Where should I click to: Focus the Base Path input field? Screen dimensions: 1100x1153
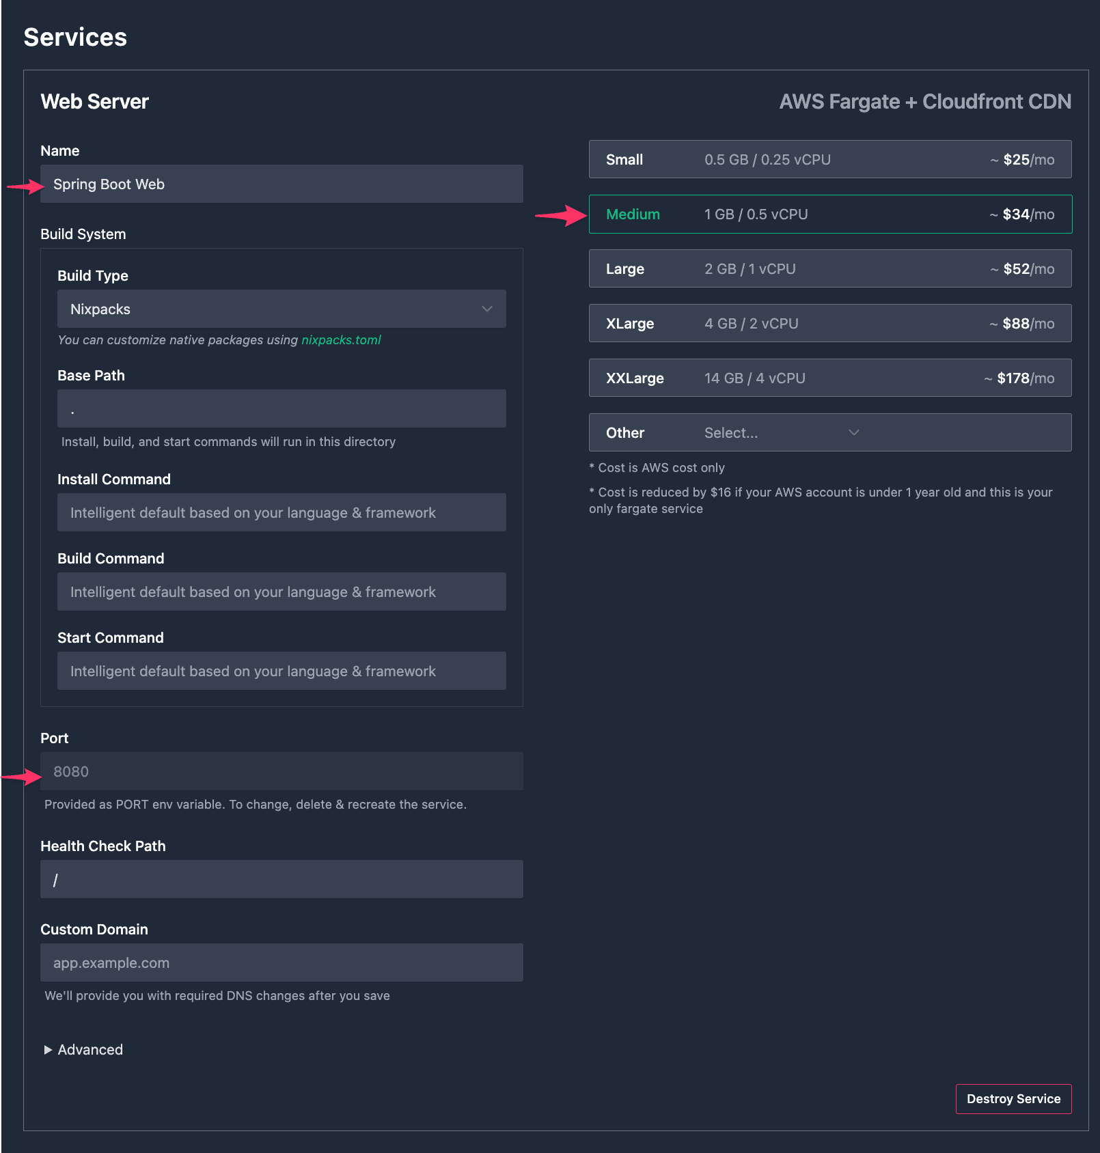pos(281,408)
